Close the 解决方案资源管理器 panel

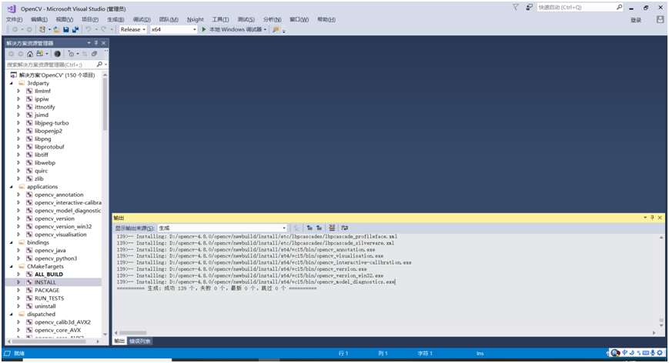point(104,42)
